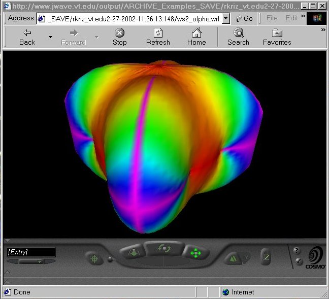Open Forward history dropdown arrow
This screenshot has width=329, height=299.
[97, 37]
